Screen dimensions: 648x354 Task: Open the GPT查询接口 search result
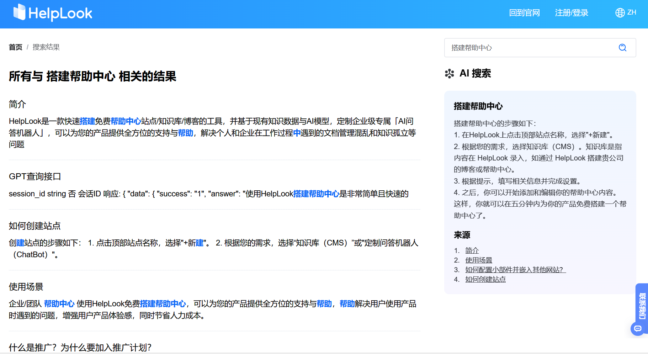[35, 176]
